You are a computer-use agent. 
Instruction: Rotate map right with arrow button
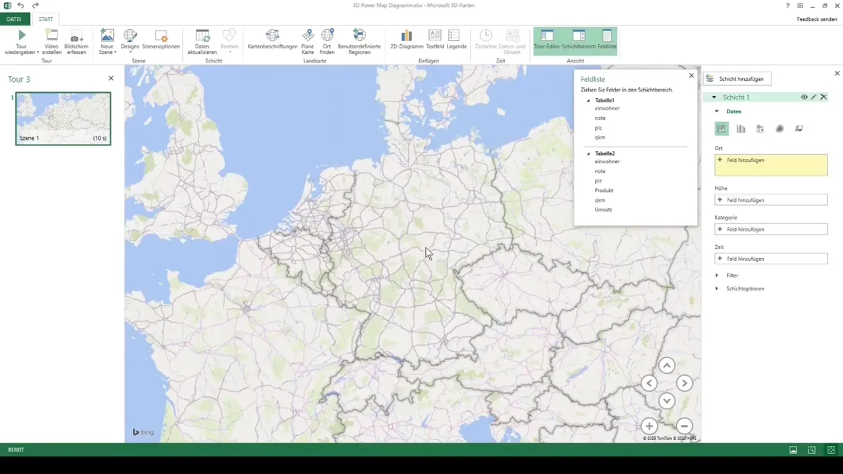pos(684,383)
